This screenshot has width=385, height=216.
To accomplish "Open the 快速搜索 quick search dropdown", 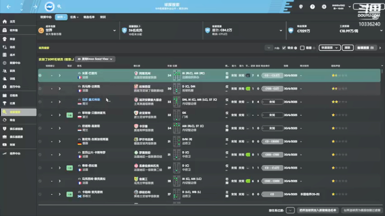I will (x=330, y=48).
